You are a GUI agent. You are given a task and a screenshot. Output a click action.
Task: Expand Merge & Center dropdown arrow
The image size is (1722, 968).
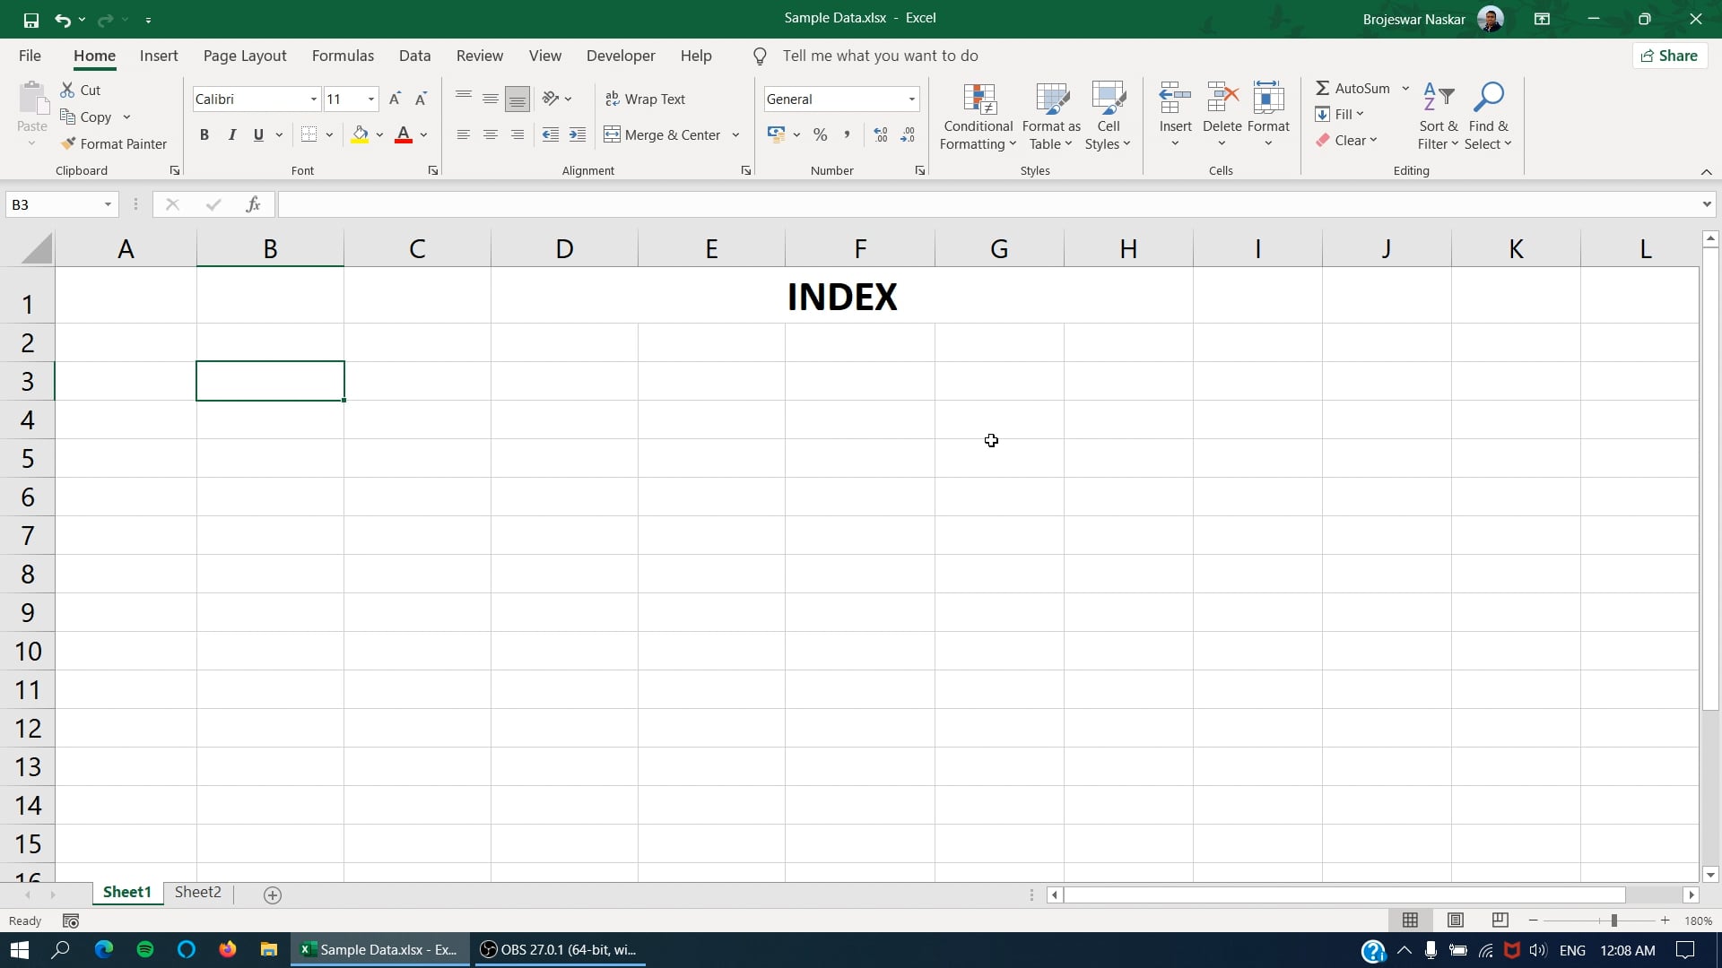pos(735,134)
